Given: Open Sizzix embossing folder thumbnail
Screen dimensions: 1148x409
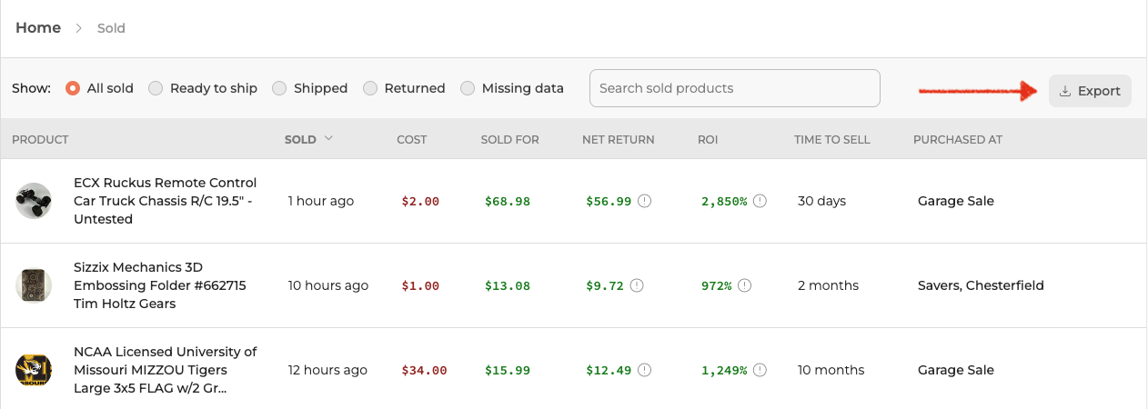Looking at the screenshot, I should click(34, 285).
